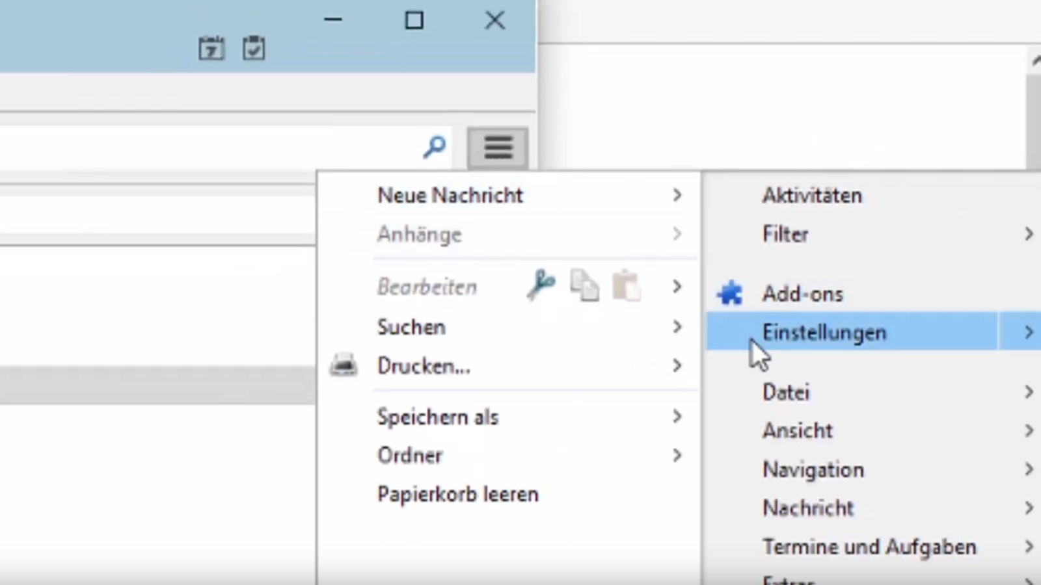Expand the Filter submenu chevron
The height and width of the screenshot is (585, 1041).
click(x=1029, y=233)
